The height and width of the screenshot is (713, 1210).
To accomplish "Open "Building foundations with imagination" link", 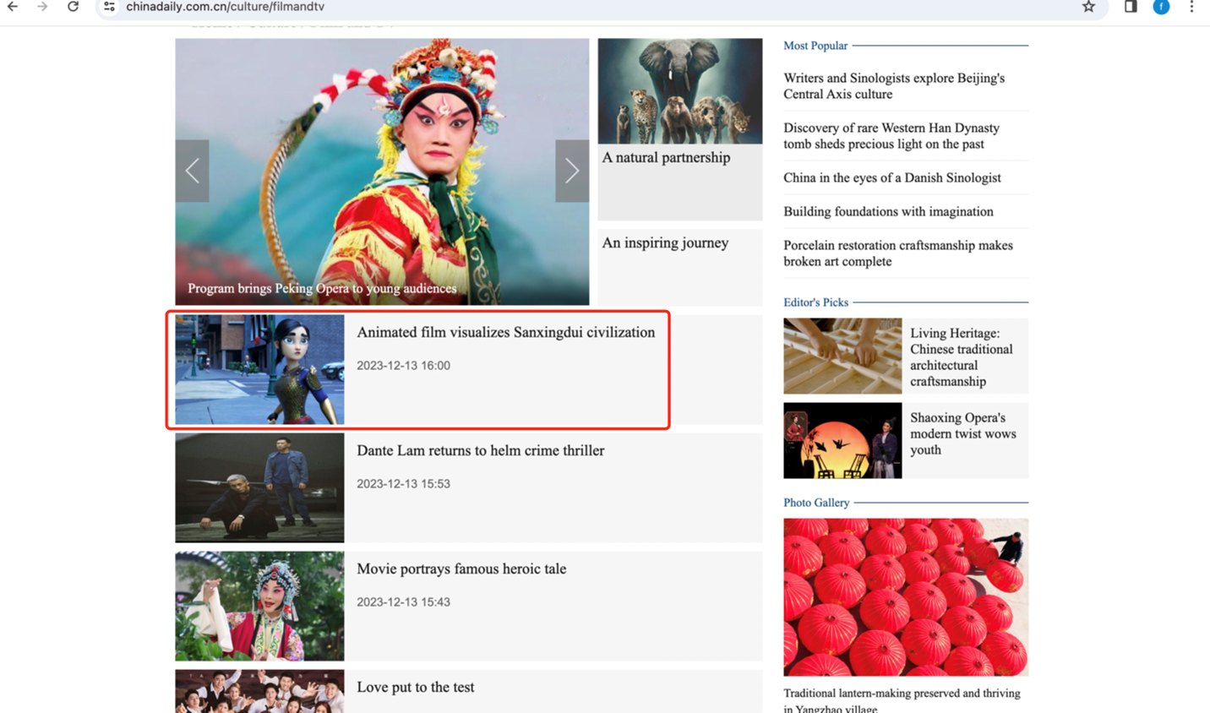I will [888, 211].
